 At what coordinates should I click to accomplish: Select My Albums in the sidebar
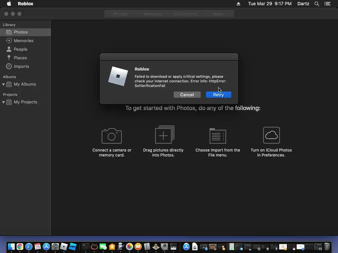[x=25, y=84]
